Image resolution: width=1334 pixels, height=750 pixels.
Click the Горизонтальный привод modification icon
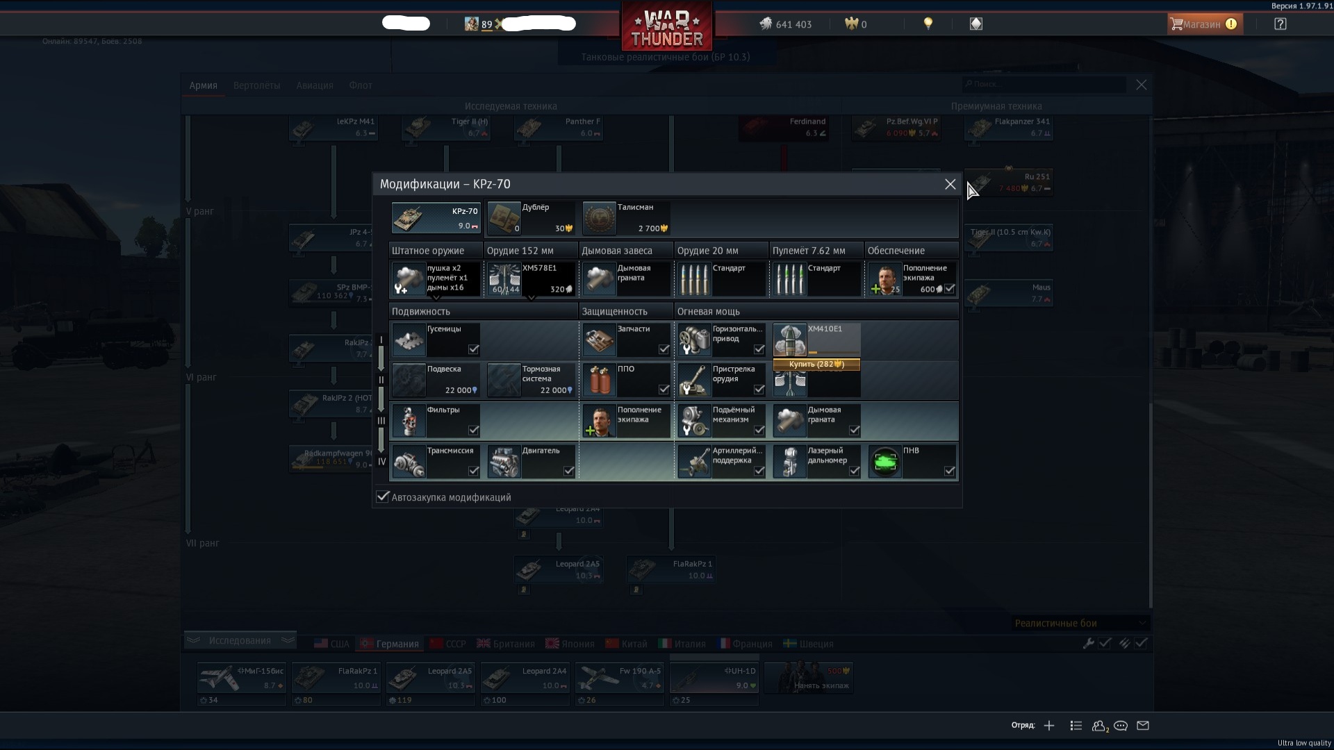coord(694,340)
